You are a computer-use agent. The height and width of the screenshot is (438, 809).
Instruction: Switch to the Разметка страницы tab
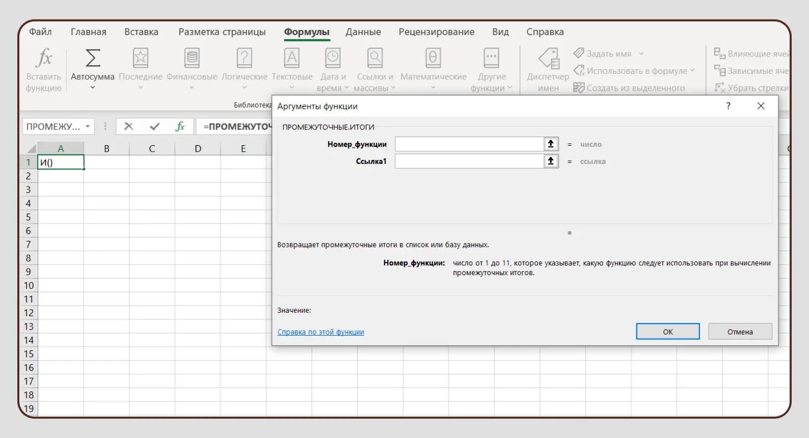click(222, 32)
